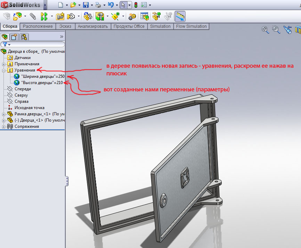This screenshot has height=248, width=301.
Task: Click the Zoom to Fit magnifier icon
Action: pos(265,30)
